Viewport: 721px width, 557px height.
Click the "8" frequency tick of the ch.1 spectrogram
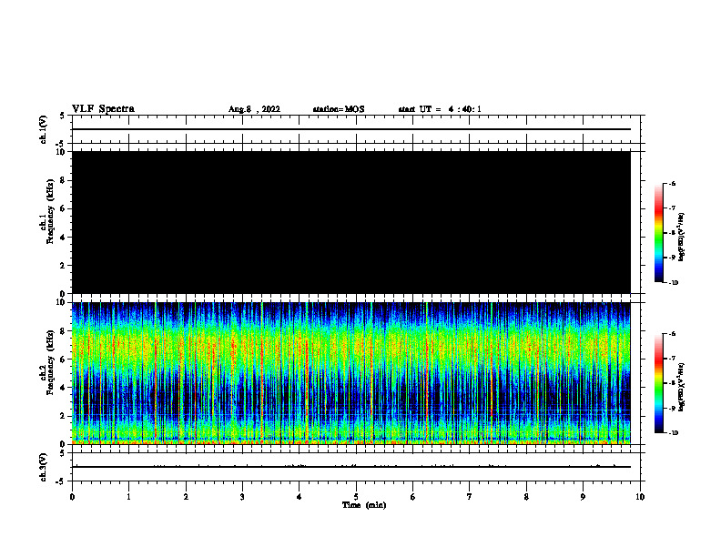point(64,180)
